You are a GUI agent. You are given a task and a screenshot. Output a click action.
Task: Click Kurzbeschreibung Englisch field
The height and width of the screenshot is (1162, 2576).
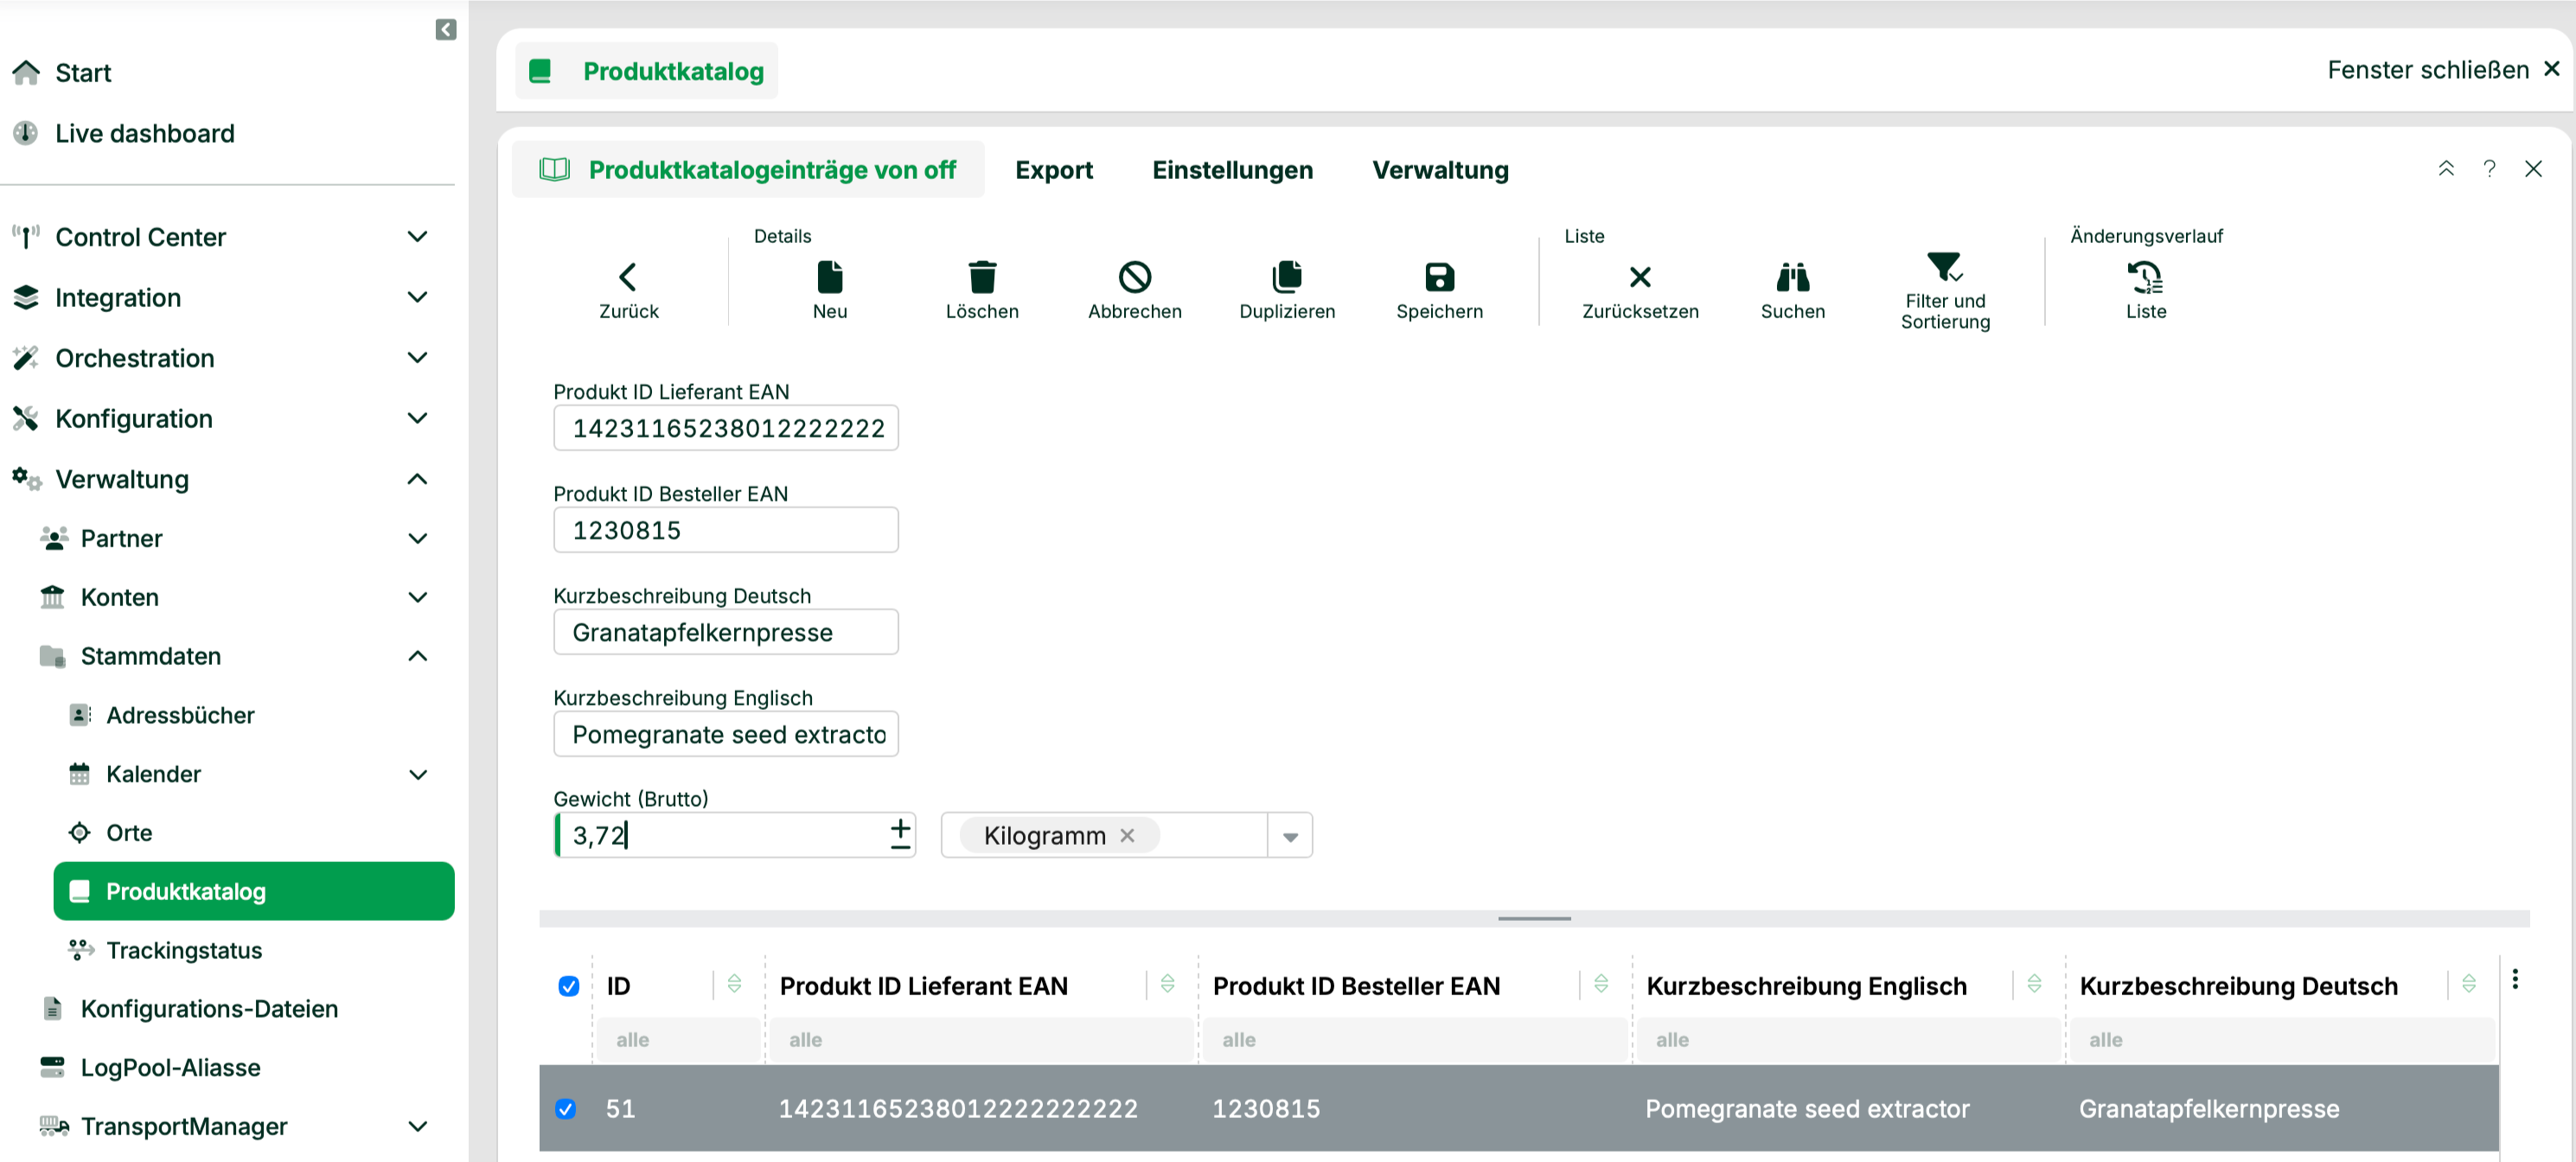pyautogui.click(x=726, y=734)
